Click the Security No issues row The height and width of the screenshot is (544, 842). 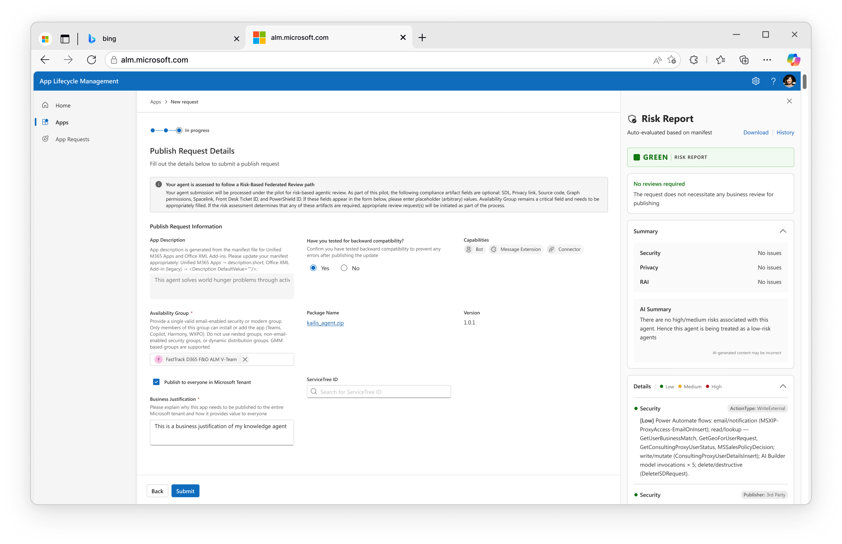(x=710, y=253)
